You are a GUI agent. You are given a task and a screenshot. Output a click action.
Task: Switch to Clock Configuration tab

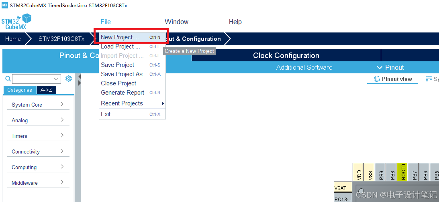coord(286,56)
